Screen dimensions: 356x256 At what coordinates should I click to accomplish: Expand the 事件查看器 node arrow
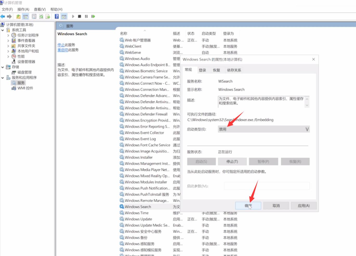[8, 41]
